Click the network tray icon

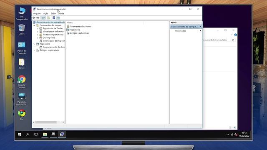(232, 135)
